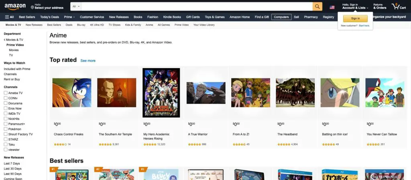Check the IMDb TV channel box

tap(6, 113)
